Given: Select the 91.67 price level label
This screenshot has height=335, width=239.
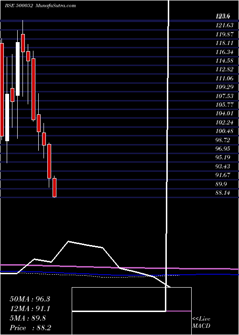Looking at the screenshot, I should (x=223, y=175).
